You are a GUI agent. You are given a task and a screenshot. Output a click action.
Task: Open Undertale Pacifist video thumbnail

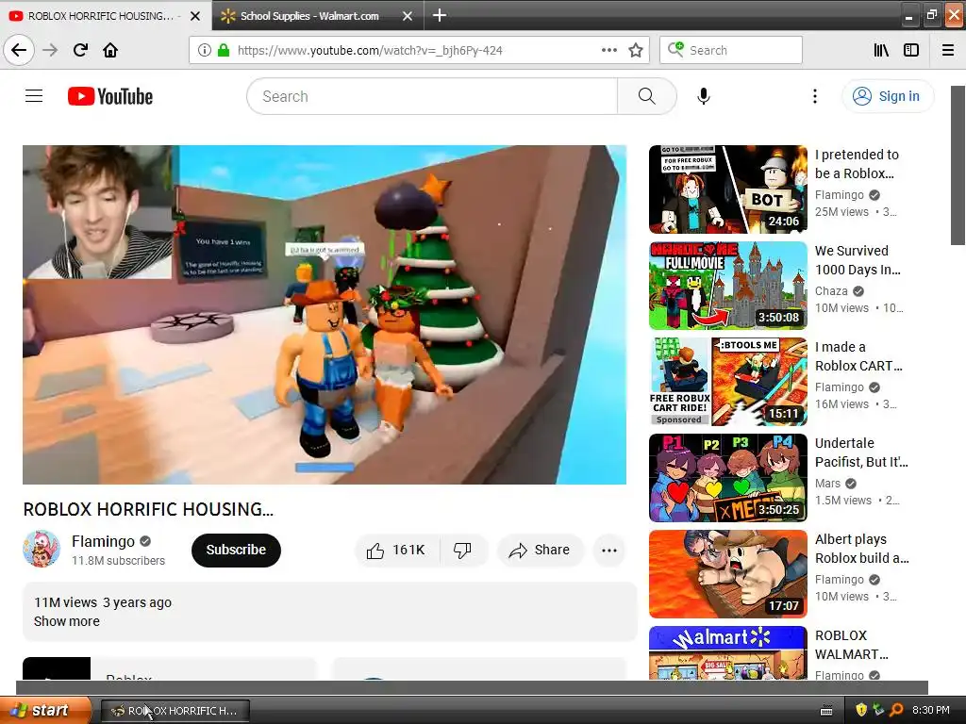[x=728, y=478]
